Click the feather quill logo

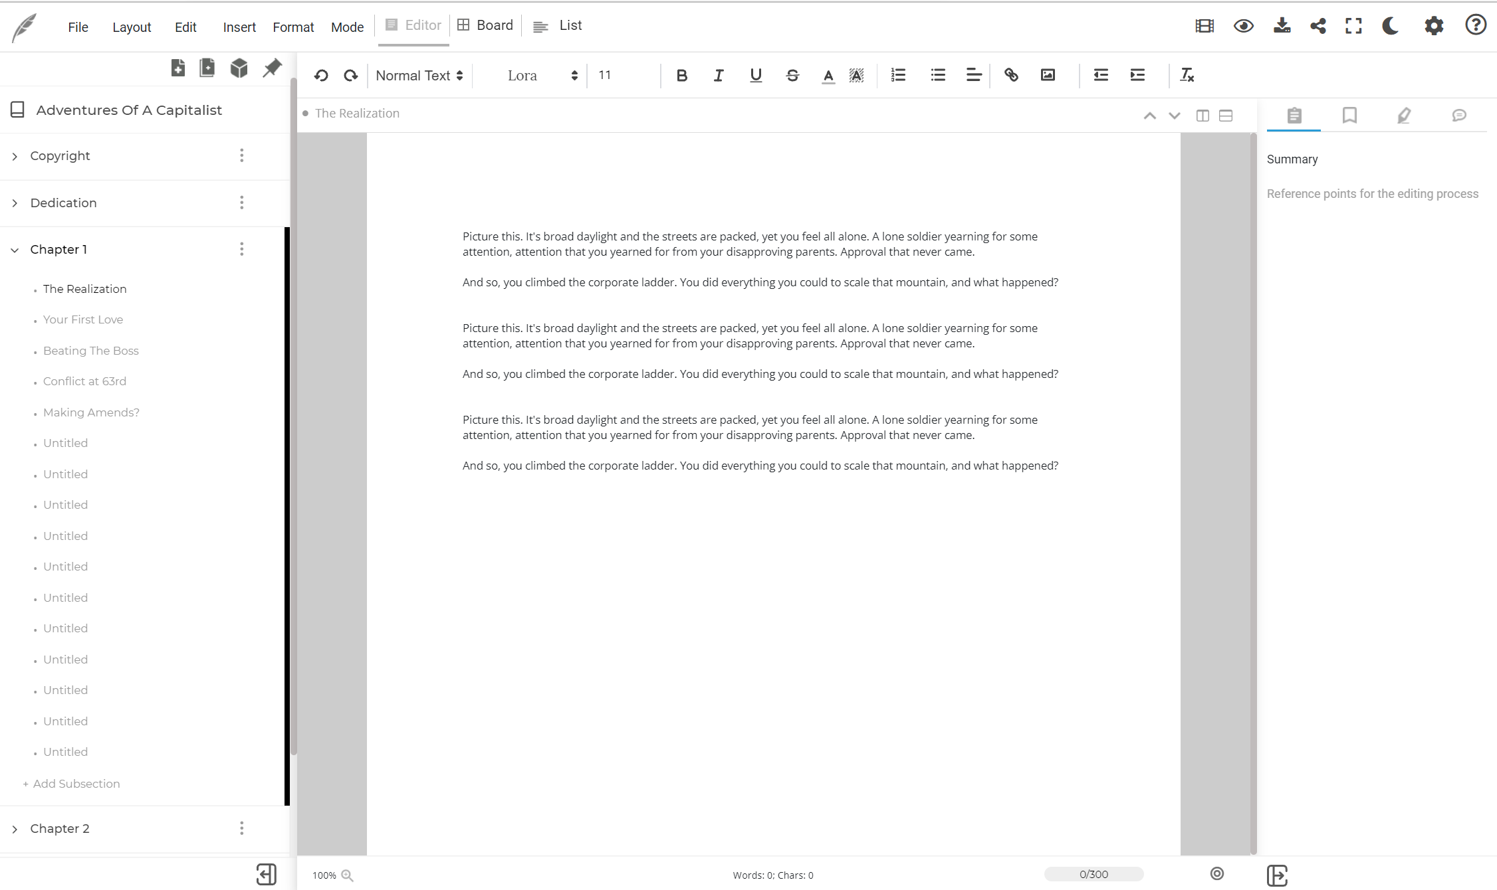pyautogui.click(x=25, y=28)
